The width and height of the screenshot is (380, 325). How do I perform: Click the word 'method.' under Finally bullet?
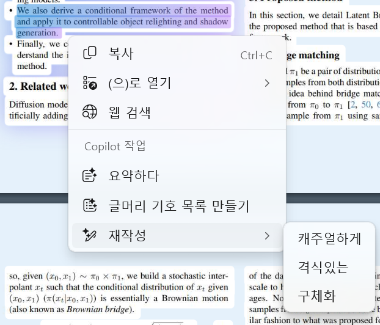[32, 66]
